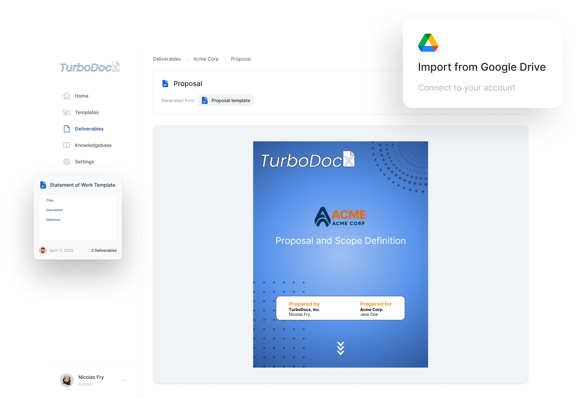Click Connect to your account text

coord(467,88)
